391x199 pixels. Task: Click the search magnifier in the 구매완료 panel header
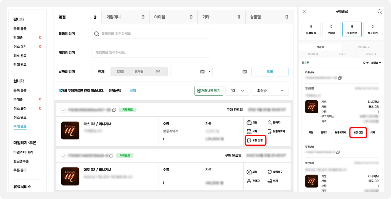379,12
